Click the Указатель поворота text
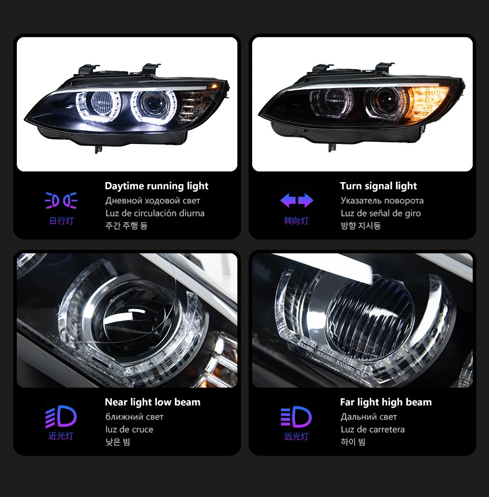 (x=382, y=200)
